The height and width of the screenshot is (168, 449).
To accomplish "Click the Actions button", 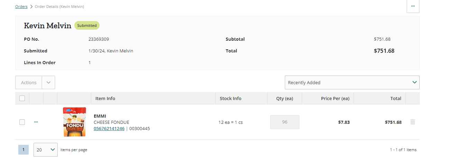I will coord(29,82).
